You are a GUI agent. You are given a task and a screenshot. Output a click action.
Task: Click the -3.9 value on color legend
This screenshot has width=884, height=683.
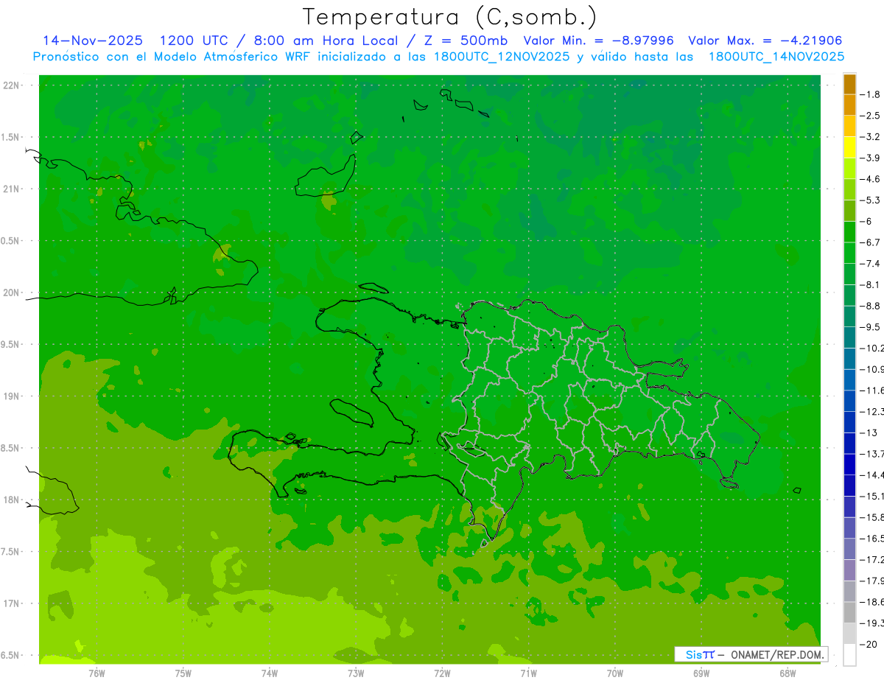[870, 158]
